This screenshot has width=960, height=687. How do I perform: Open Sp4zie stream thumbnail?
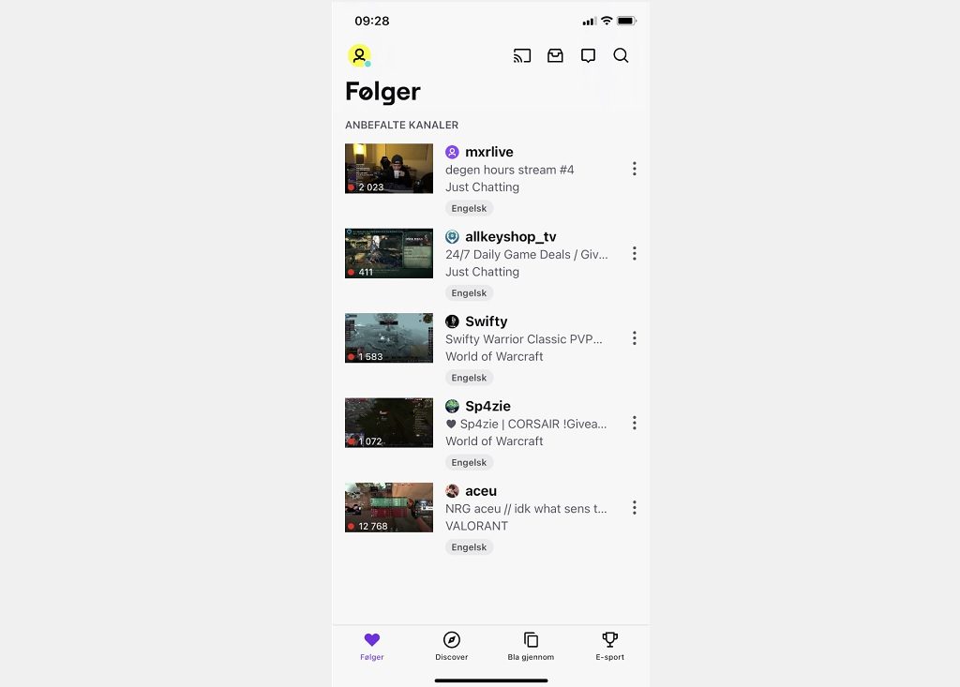389,423
